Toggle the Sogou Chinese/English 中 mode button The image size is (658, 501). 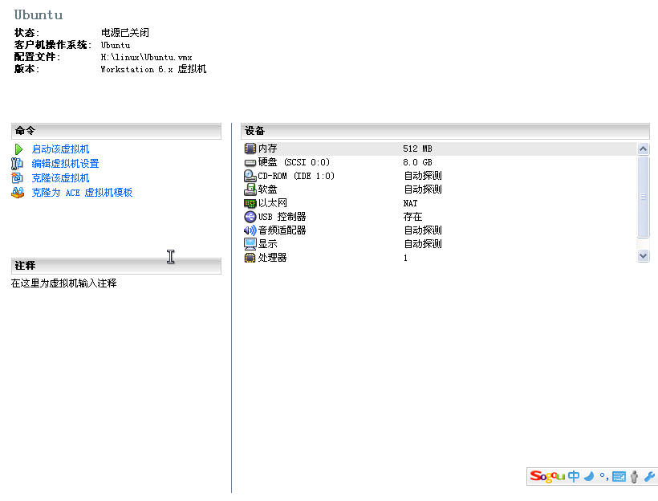(574, 476)
